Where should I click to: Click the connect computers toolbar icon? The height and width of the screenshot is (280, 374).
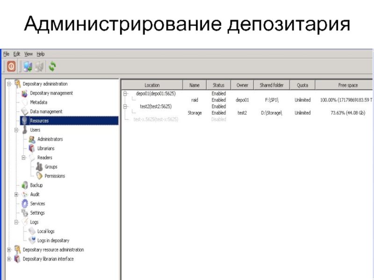point(28,66)
